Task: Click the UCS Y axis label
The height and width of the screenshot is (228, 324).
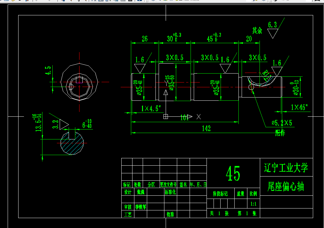Action: pos(166,83)
